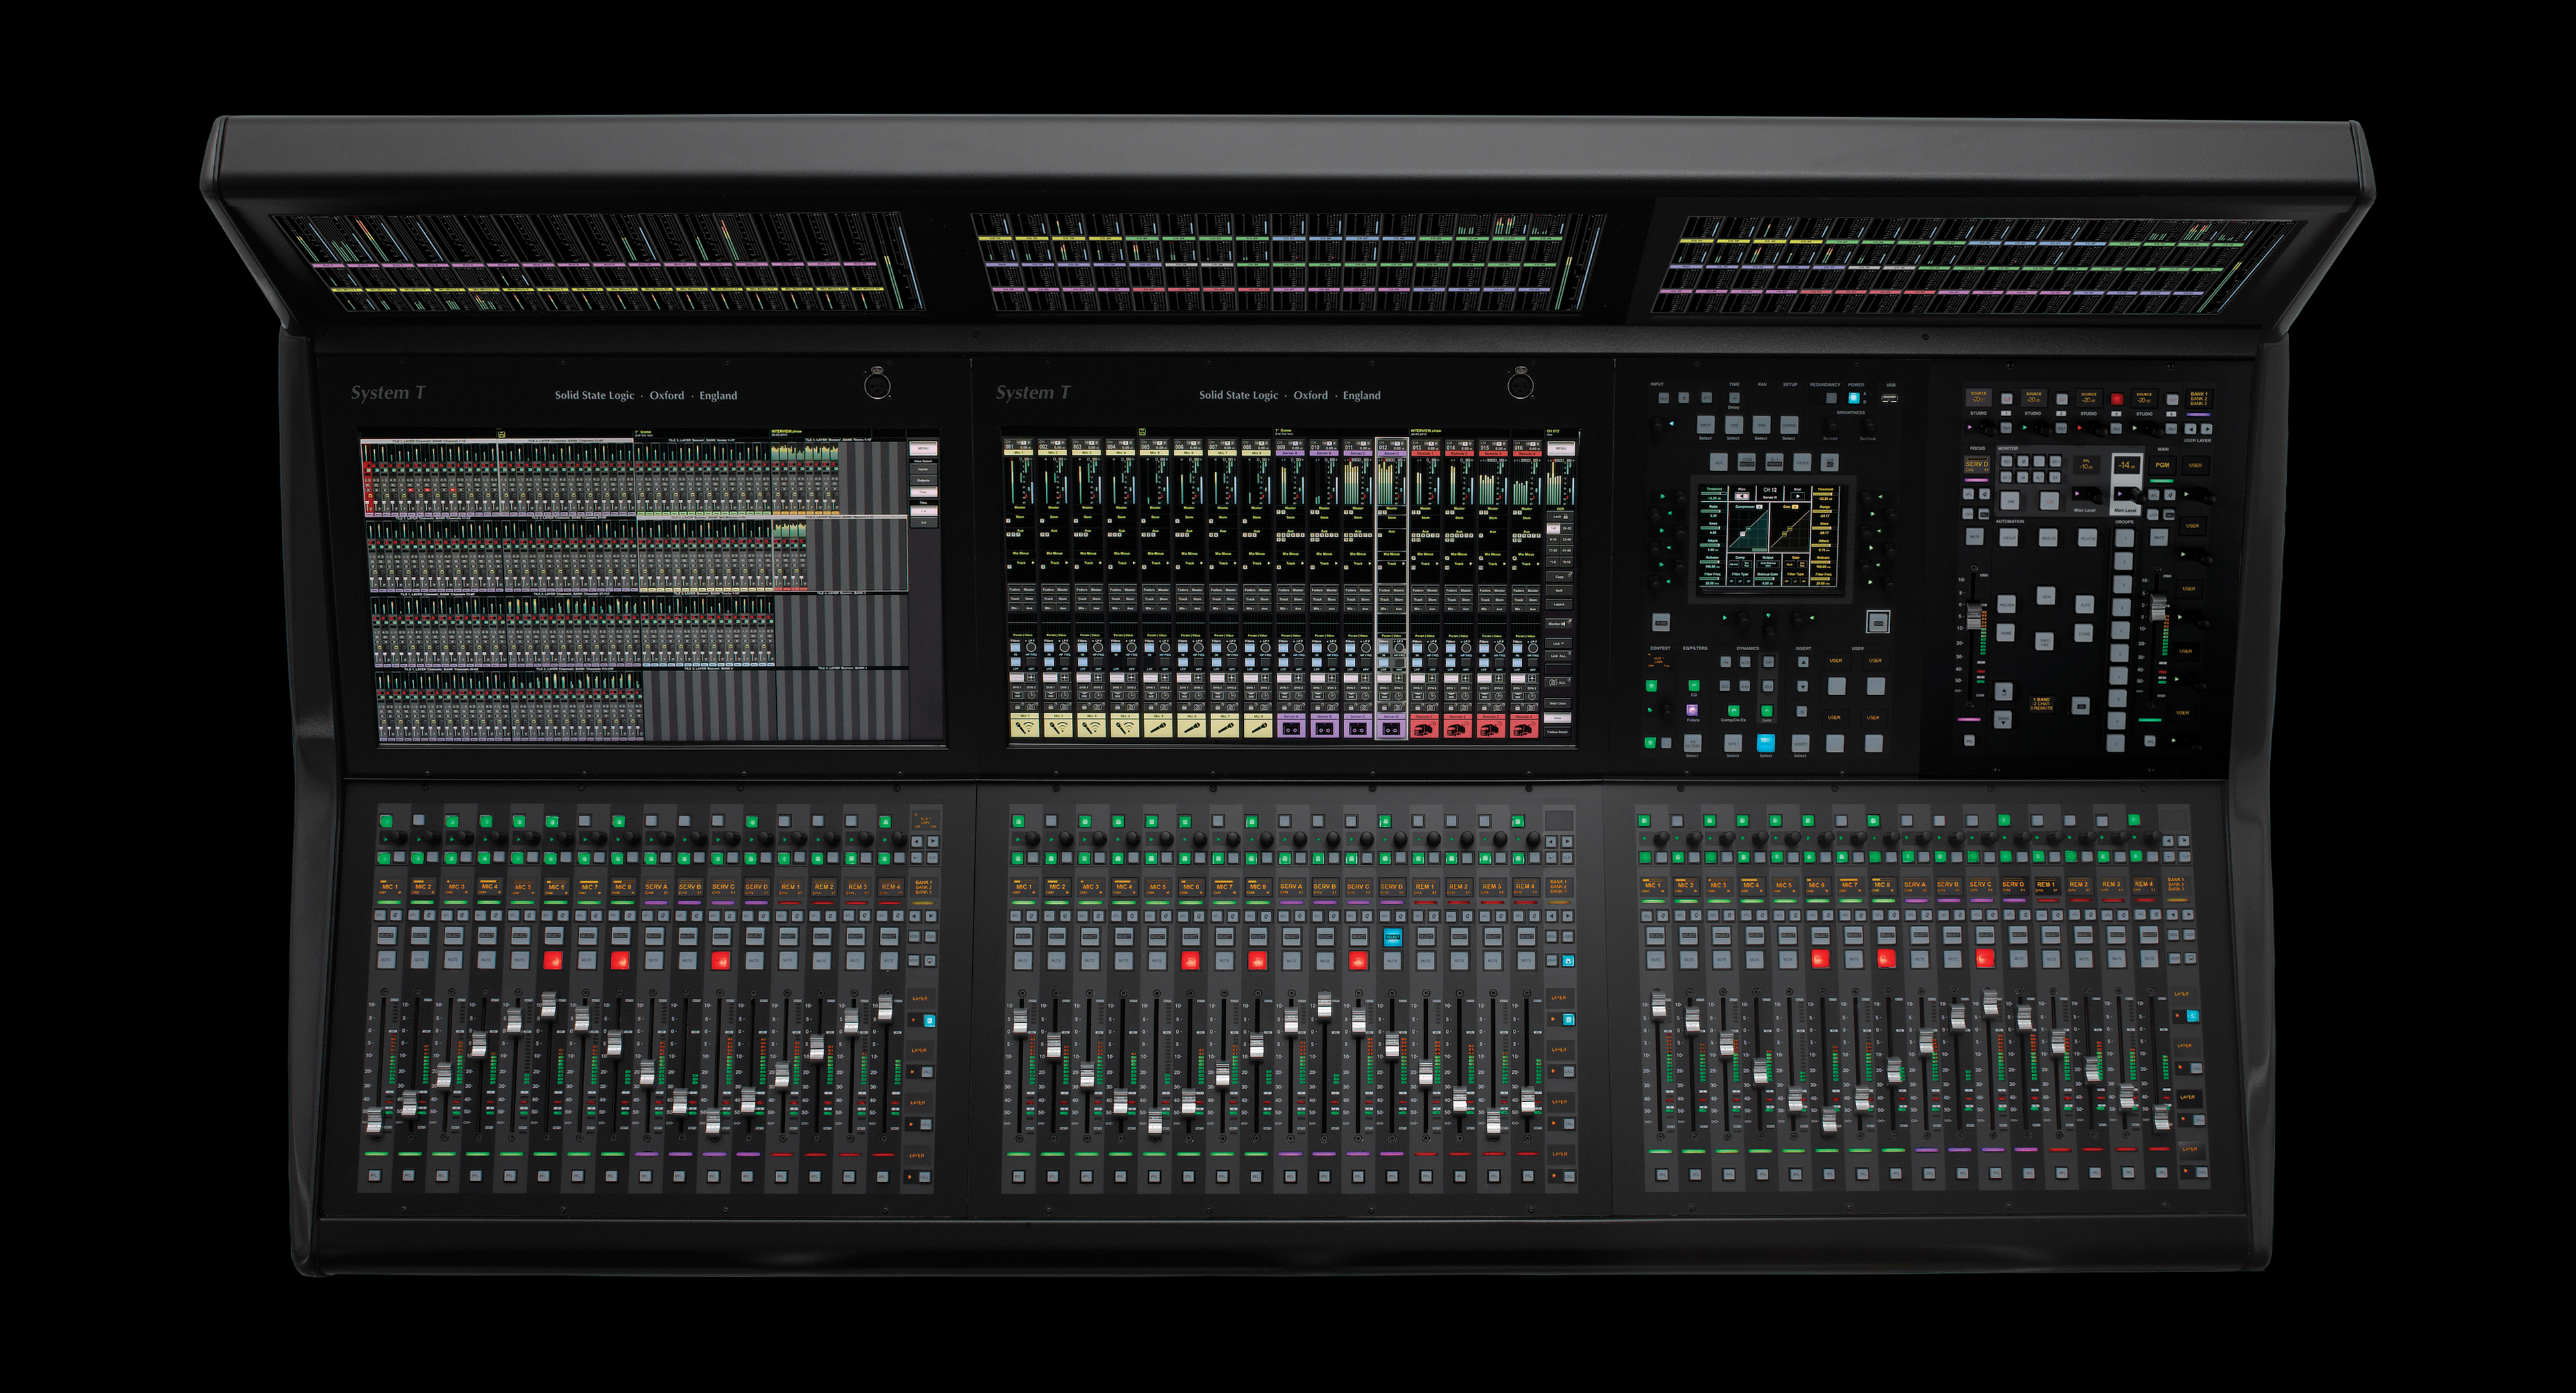Tap the Lock padlock button in touchscreen sidebar

point(1560,517)
